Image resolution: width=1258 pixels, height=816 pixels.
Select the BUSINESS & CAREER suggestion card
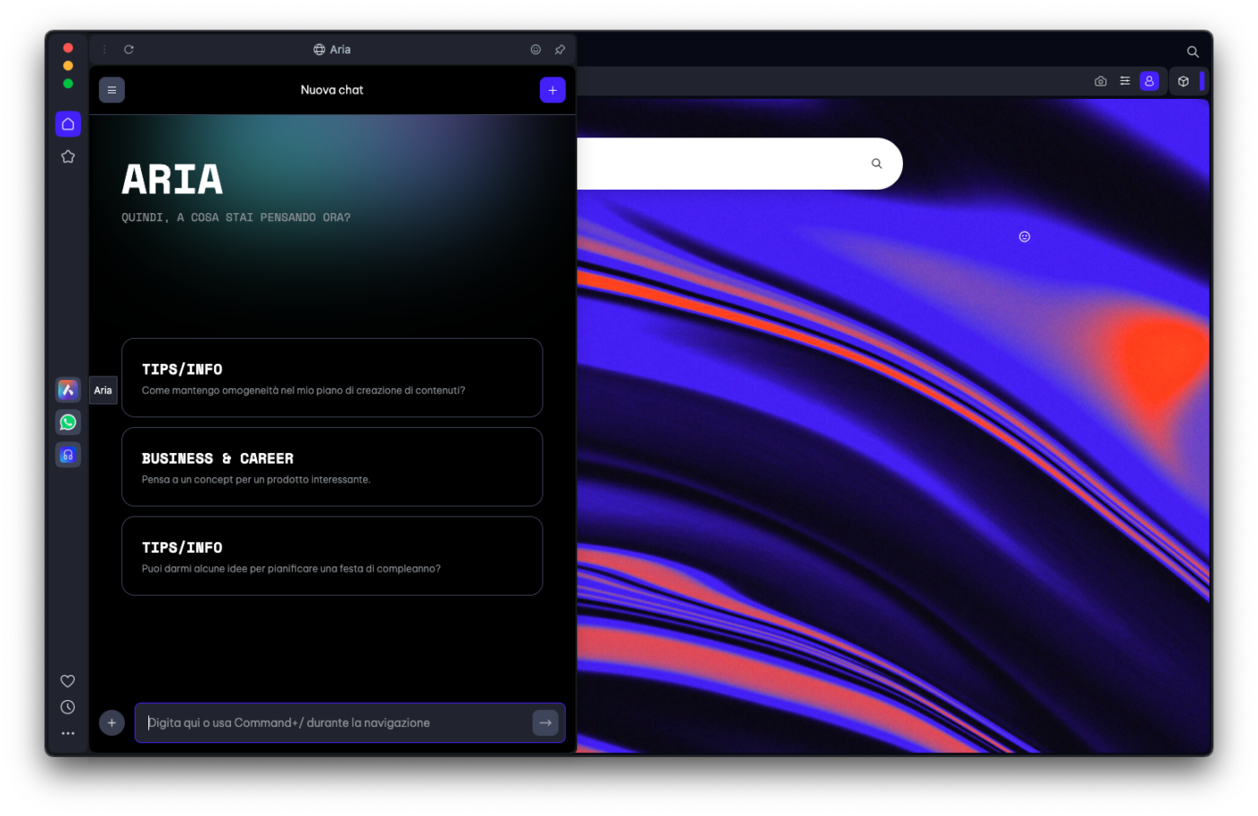(x=332, y=466)
